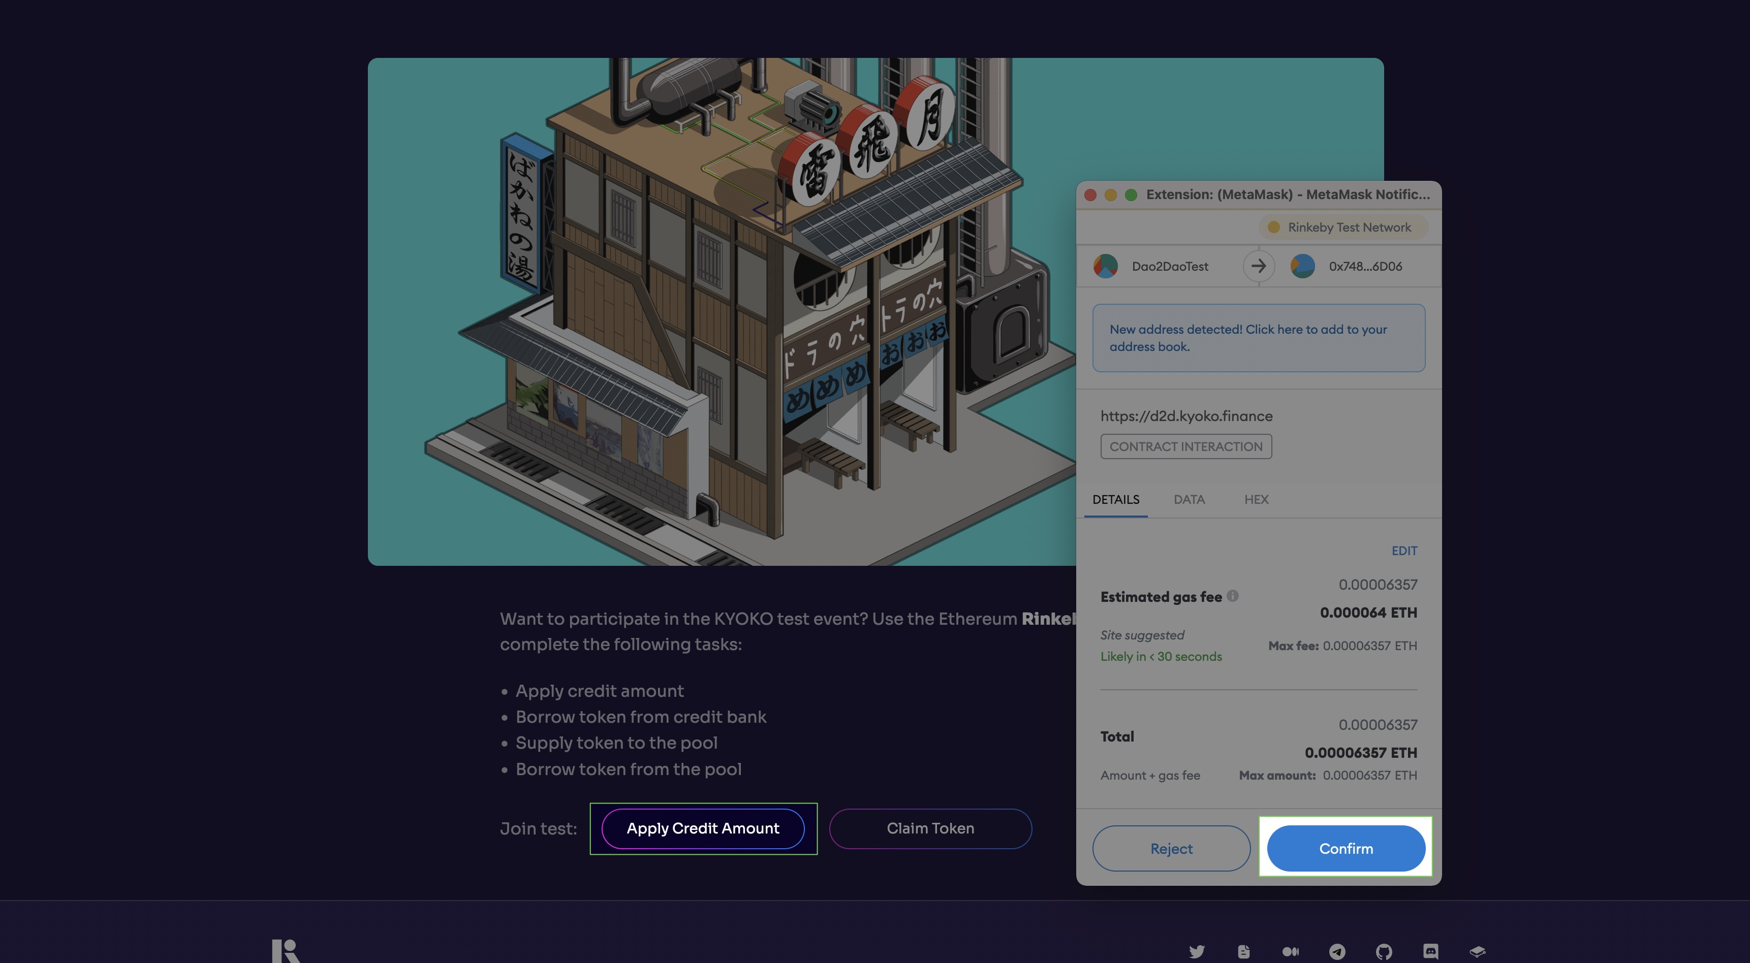Reject the MetaMask transaction
The width and height of the screenshot is (1750, 963).
[x=1171, y=848]
